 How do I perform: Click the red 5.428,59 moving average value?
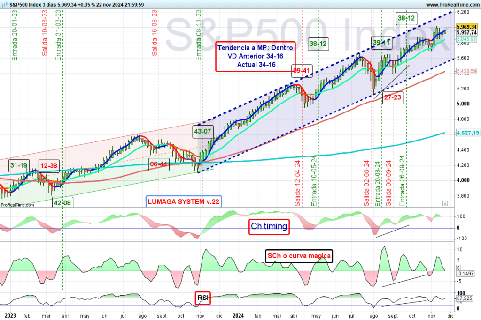[x=466, y=71]
